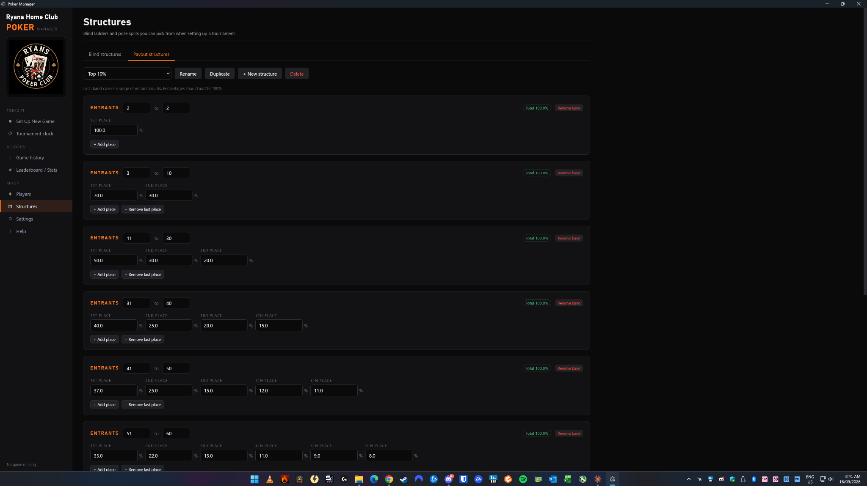Click the ENG US language indicator
867x486 pixels.
click(x=810, y=479)
